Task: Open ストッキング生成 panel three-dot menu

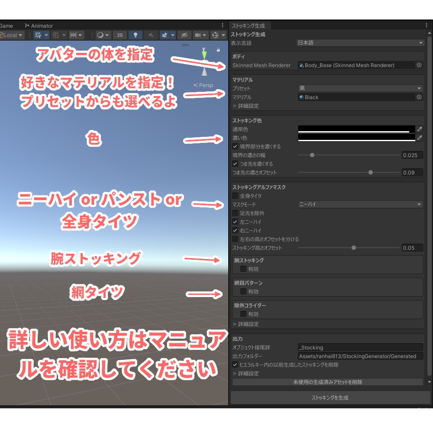Action: (x=427, y=25)
